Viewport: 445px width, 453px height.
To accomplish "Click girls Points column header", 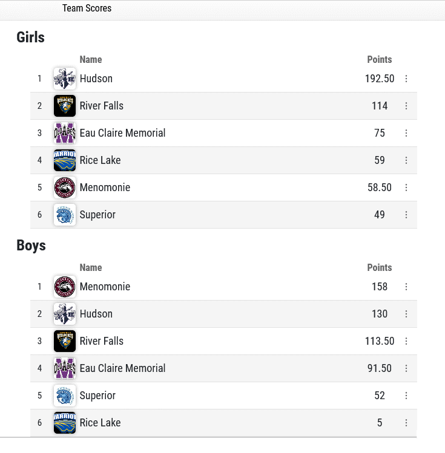I will pos(380,59).
